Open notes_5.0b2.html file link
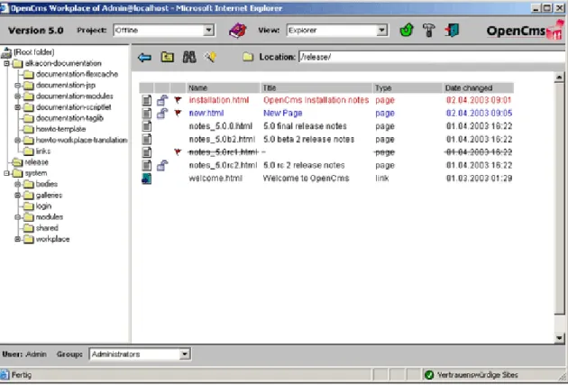Viewport: 568px width, 385px height. click(222, 139)
